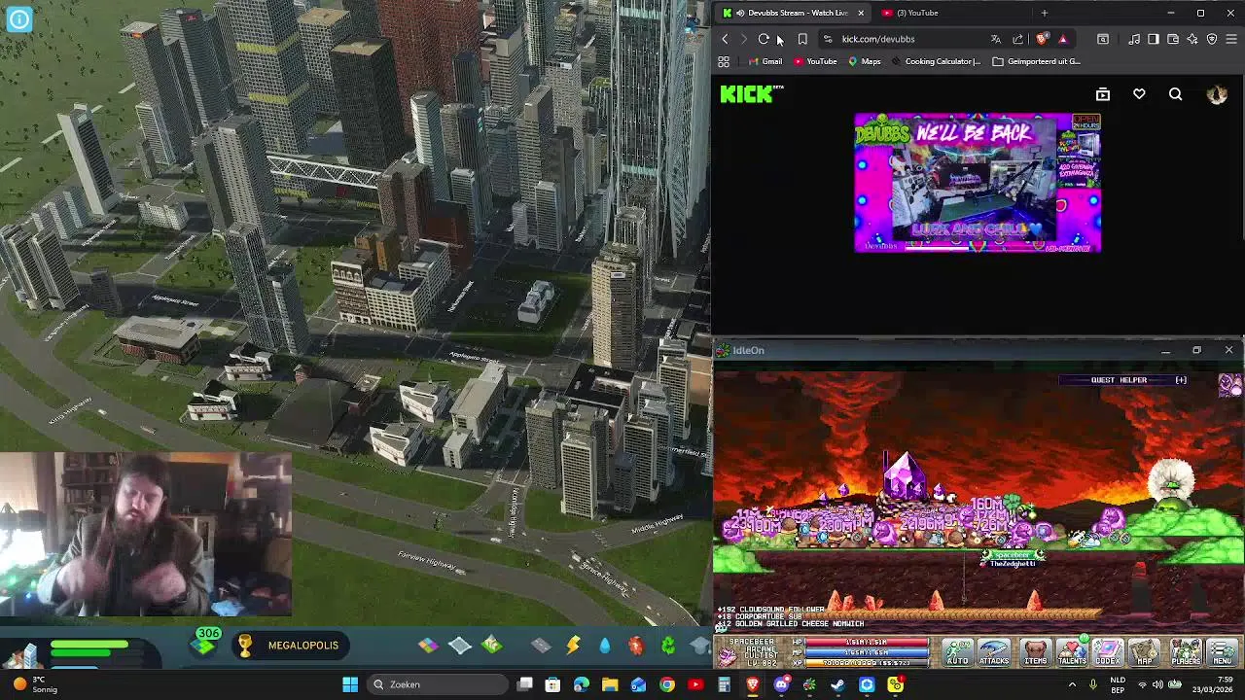The height and width of the screenshot is (700, 1245).
Task: Select Devubbs Stream browser tab
Action: [791, 13]
